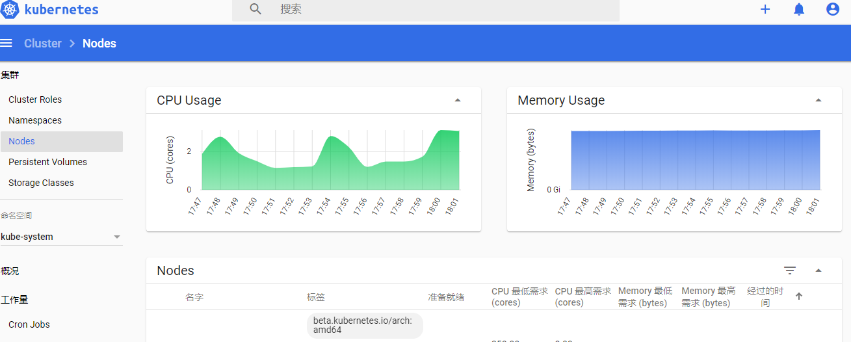This screenshot has height=342, width=851.
Task: Open the kube-system namespace dropdown
Action: 61,237
